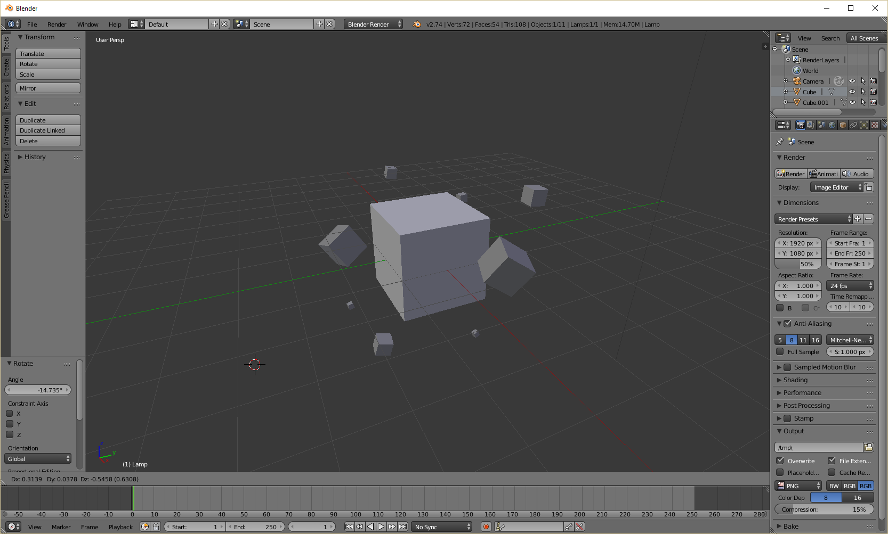This screenshot has width=888, height=534.
Task: Jump to the first frame in timeline
Action: [x=349, y=527]
